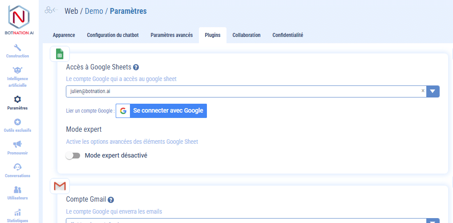This screenshot has width=453, height=223.
Task: Open Outils exclusifs star icon
Action: [18, 122]
